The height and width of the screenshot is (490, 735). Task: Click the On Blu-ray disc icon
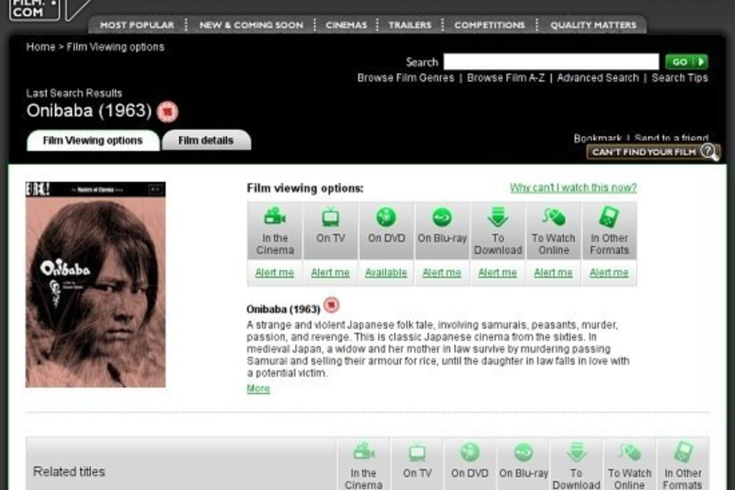point(442,217)
